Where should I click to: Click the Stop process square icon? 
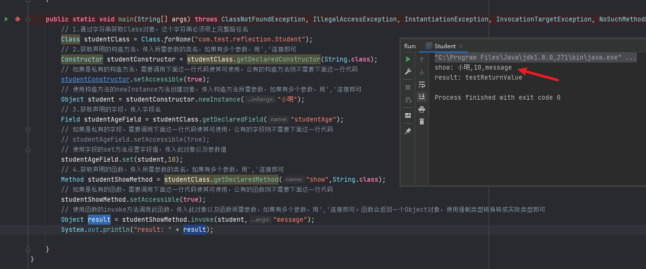[x=408, y=87]
